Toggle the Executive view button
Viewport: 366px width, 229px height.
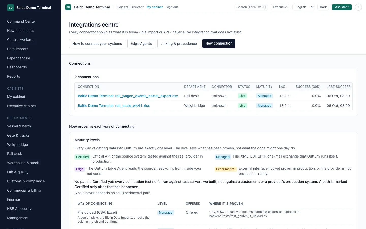click(280, 7)
